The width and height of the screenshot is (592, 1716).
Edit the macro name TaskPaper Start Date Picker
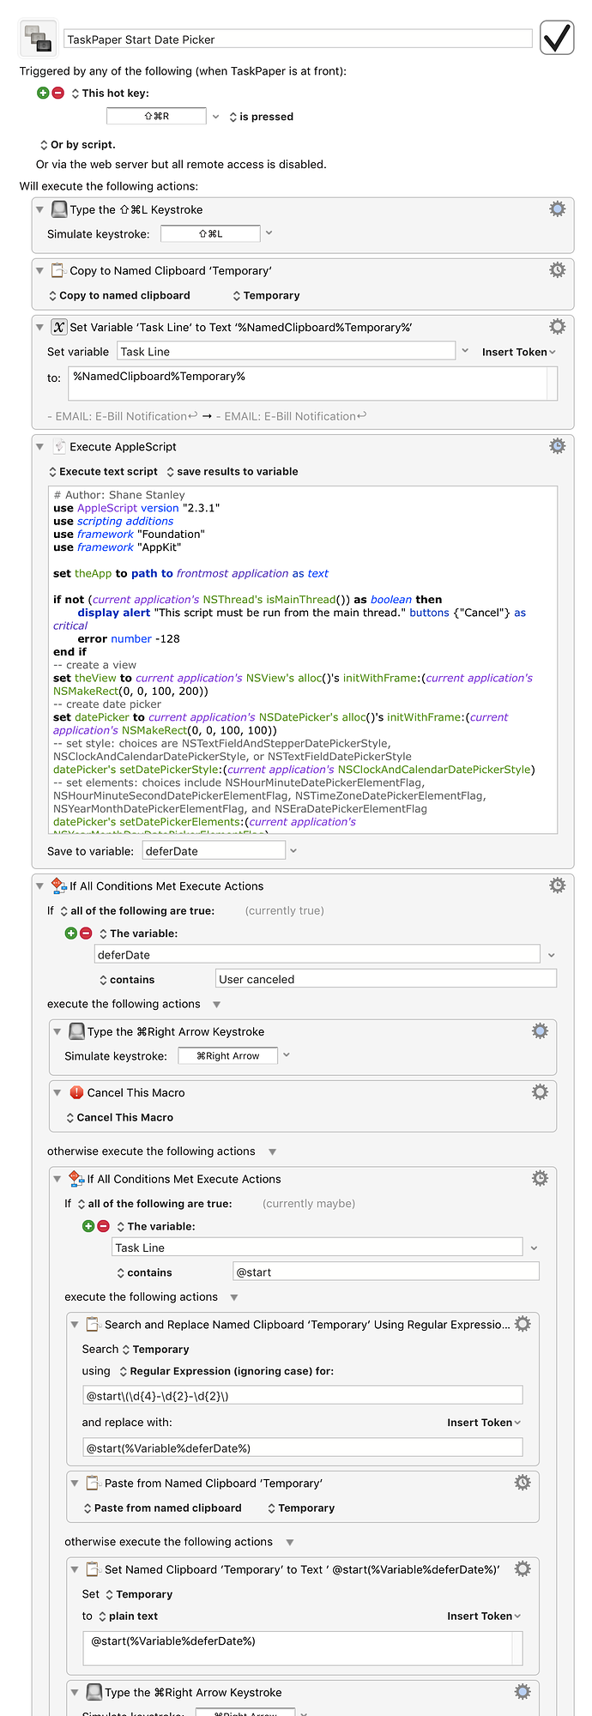pyautogui.click(x=299, y=39)
